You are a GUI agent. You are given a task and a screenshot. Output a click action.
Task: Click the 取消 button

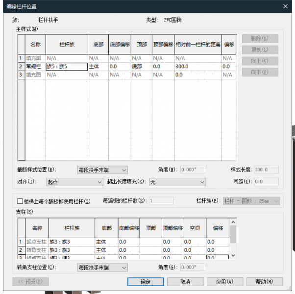(185, 282)
